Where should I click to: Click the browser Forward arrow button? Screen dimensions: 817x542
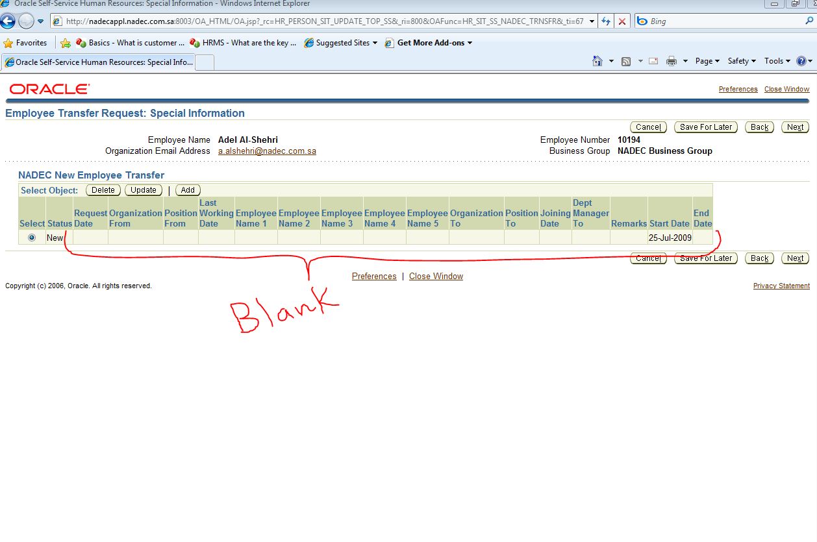(26, 21)
